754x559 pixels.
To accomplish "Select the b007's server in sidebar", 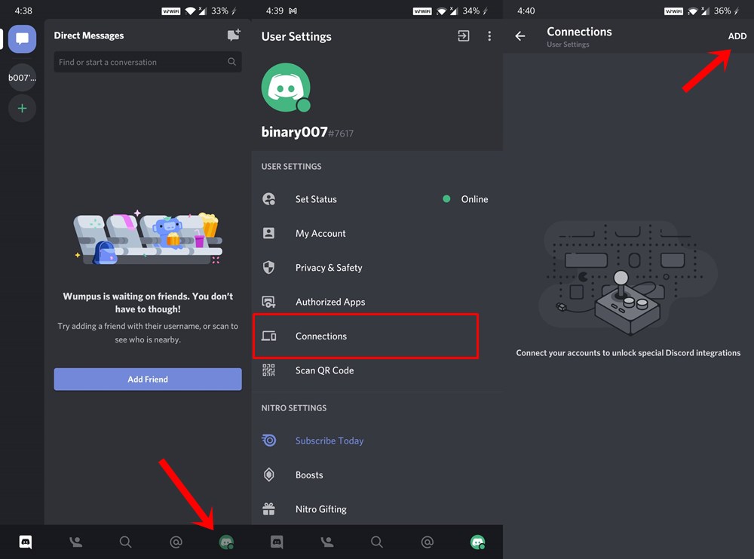I will click(22, 78).
